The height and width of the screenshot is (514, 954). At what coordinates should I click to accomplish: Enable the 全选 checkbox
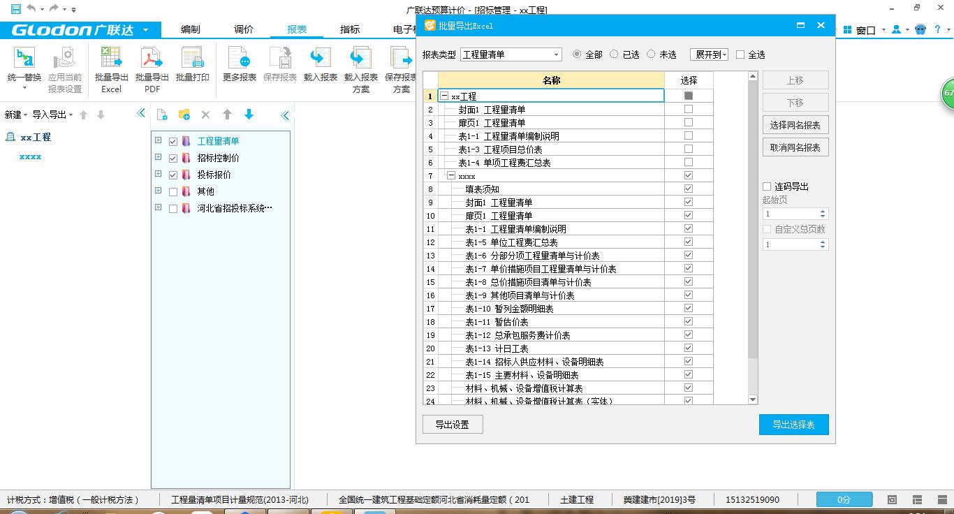[x=742, y=54]
